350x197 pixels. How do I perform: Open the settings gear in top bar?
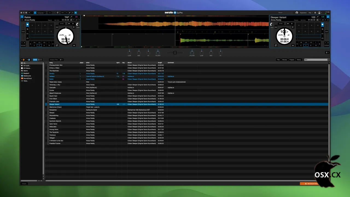[315, 13]
